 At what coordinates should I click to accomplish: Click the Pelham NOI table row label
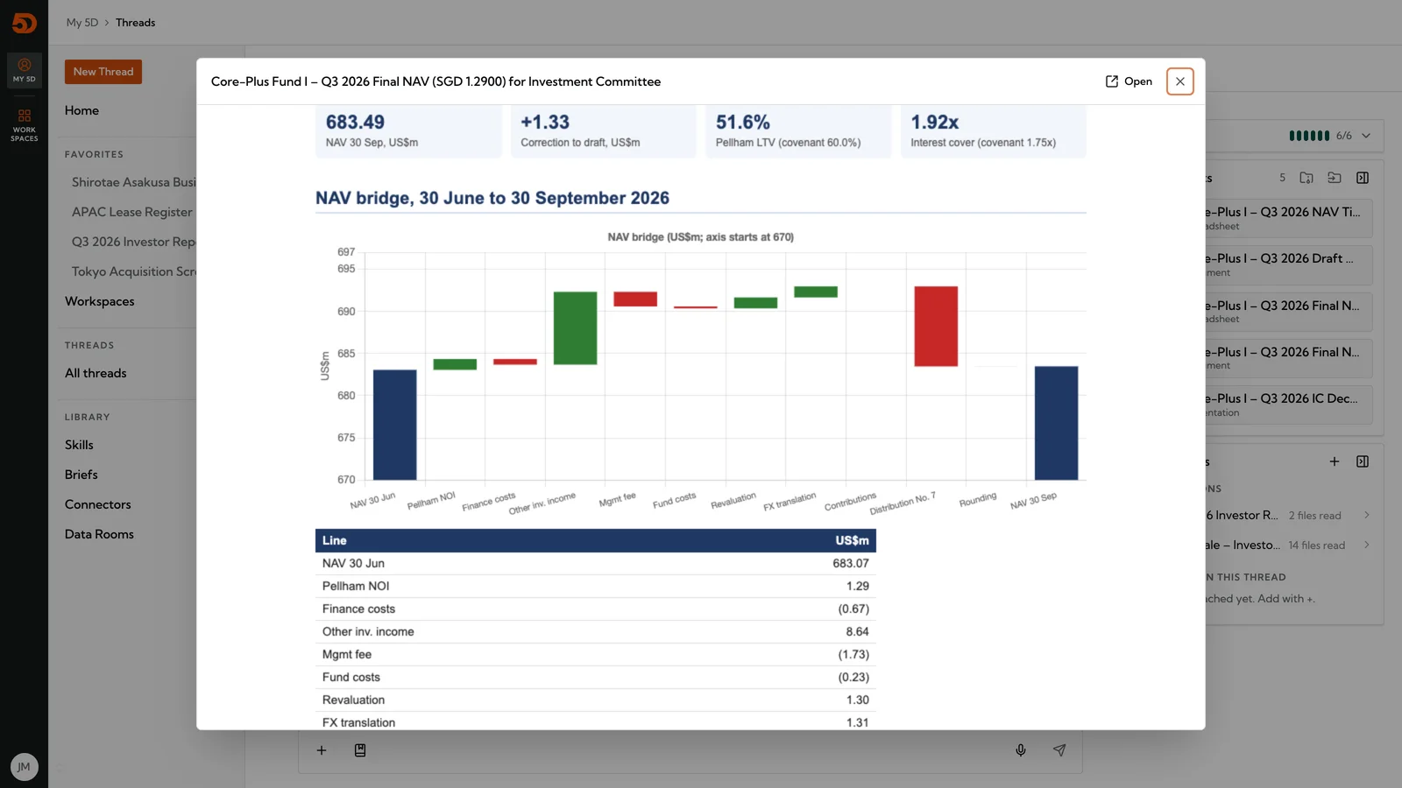(x=356, y=586)
